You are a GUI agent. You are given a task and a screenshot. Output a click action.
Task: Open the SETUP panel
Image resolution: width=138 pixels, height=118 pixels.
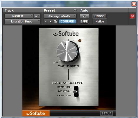[106, 114]
